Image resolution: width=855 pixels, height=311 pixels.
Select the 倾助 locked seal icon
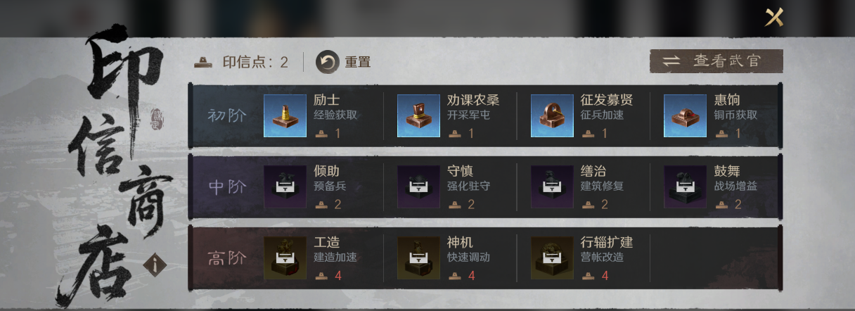[285, 186]
